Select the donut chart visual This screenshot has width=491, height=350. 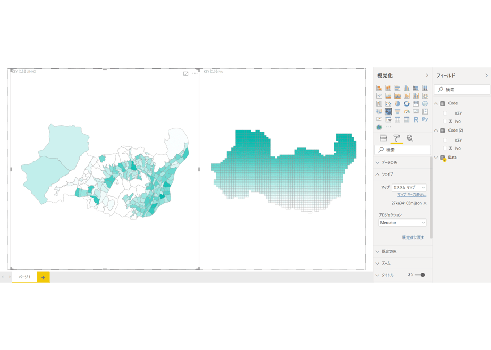[407, 103]
